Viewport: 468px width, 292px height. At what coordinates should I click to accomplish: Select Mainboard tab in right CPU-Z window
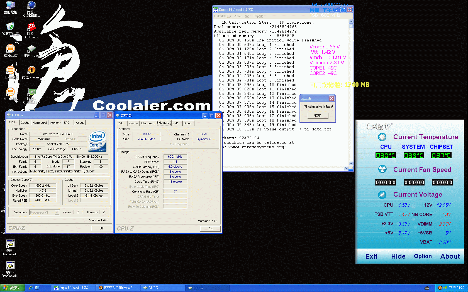coord(148,123)
